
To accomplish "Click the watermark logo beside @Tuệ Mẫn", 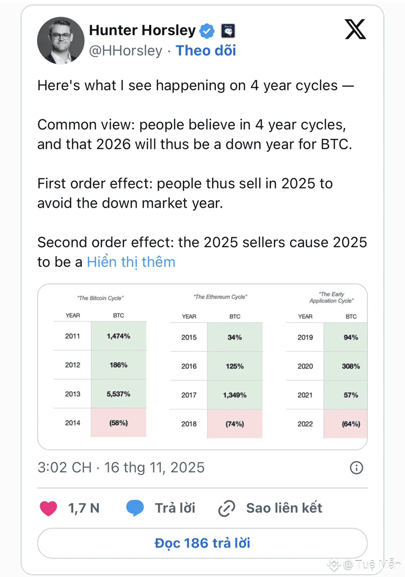I will pos(335,565).
